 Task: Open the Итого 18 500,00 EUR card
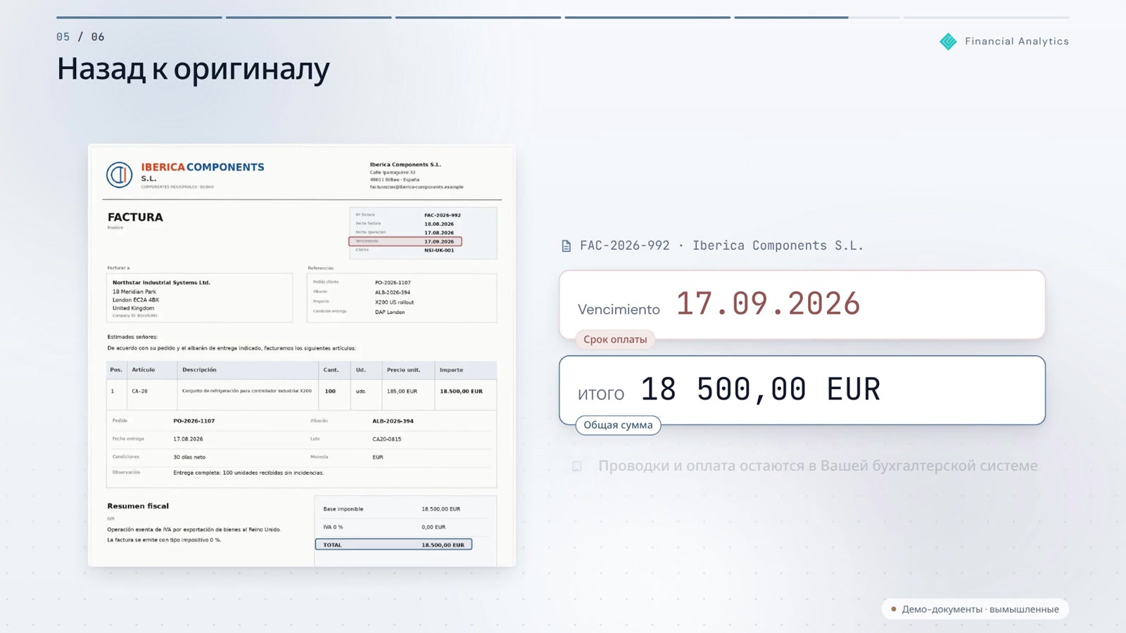click(802, 390)
